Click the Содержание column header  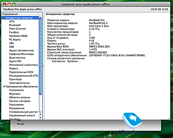point(20,14)
